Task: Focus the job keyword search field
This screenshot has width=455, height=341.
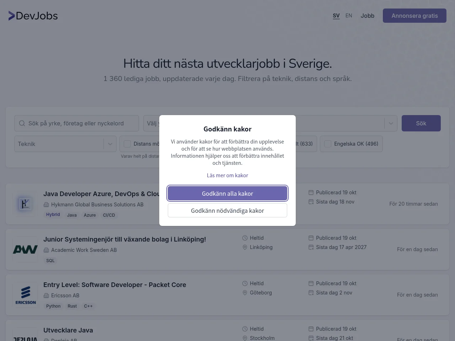Action: click(76, 123)
